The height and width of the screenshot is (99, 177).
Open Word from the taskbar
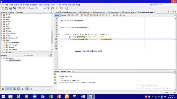[x=83, y=97]
